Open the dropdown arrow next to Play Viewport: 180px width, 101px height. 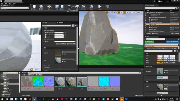[104, 7]
